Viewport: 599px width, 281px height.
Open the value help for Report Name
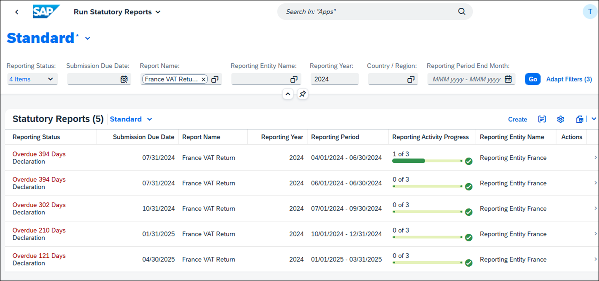tap(215, 79)
